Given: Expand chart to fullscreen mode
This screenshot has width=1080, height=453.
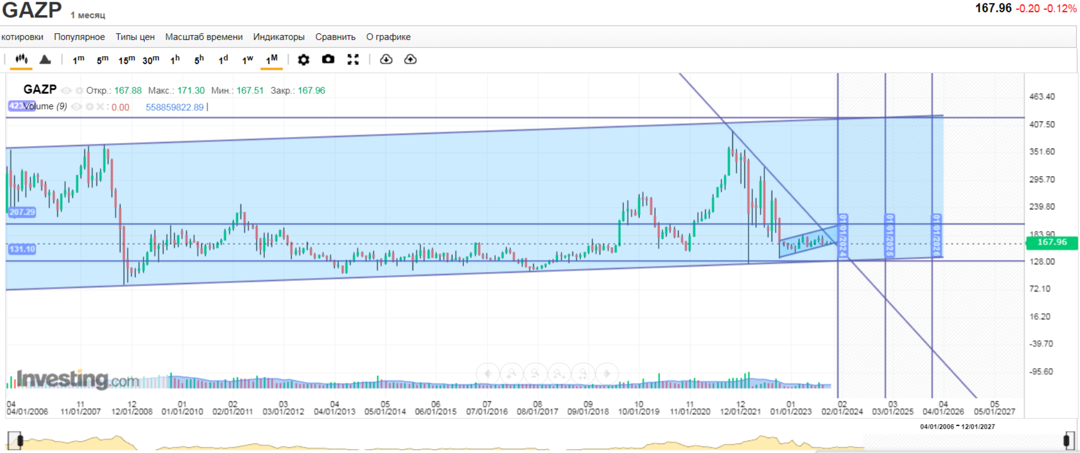Looking at the screenshot, I should click(x=353, y=59).
